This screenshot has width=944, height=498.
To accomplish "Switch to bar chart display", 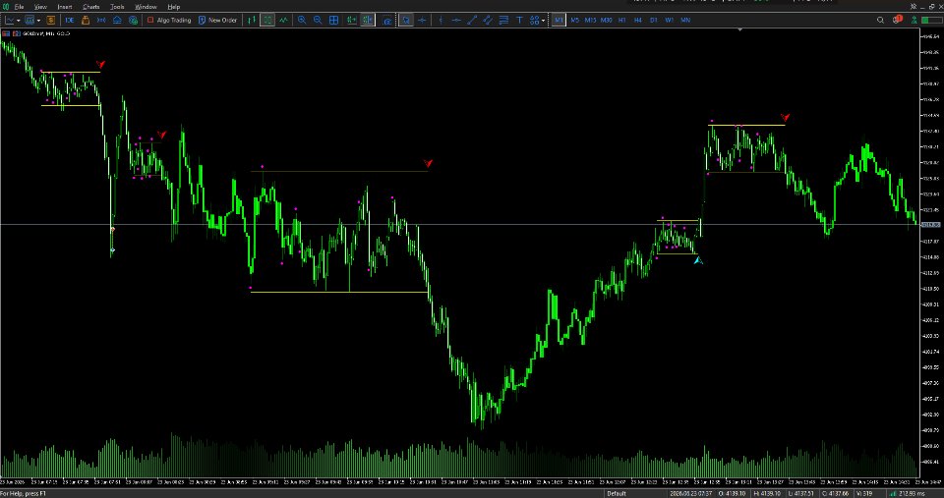I will pyautogui.click(x=253, y=20).
